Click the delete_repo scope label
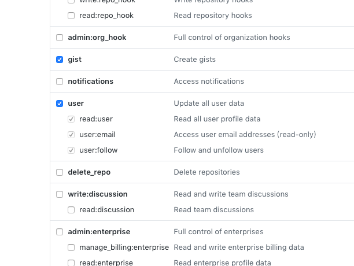Viewport: 354px width, 266px height. [x=89, y=172]
